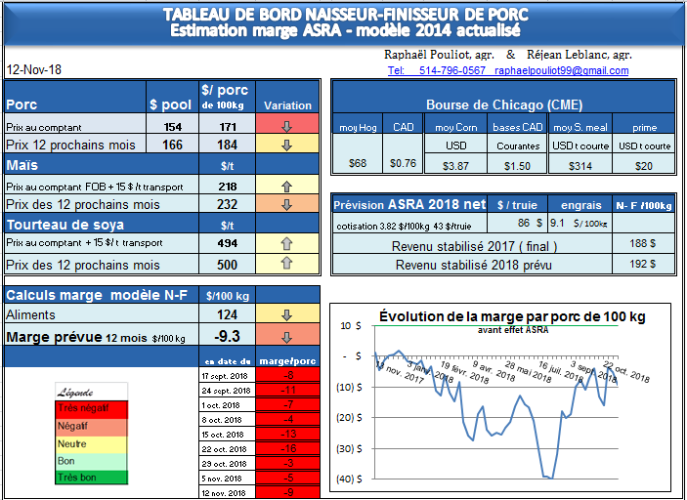Image resolution: width=687 pixels, height=500 pixels.
Task: Select the moy Hog $68 cell
Action: [357, 165]
